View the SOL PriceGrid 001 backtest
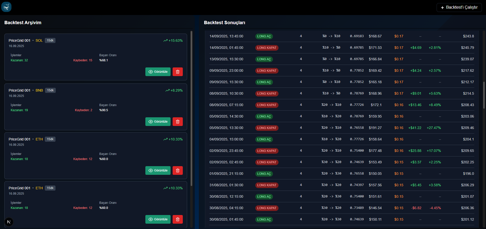Viewport: 486px width, 229px height. [x=158, y=72]
